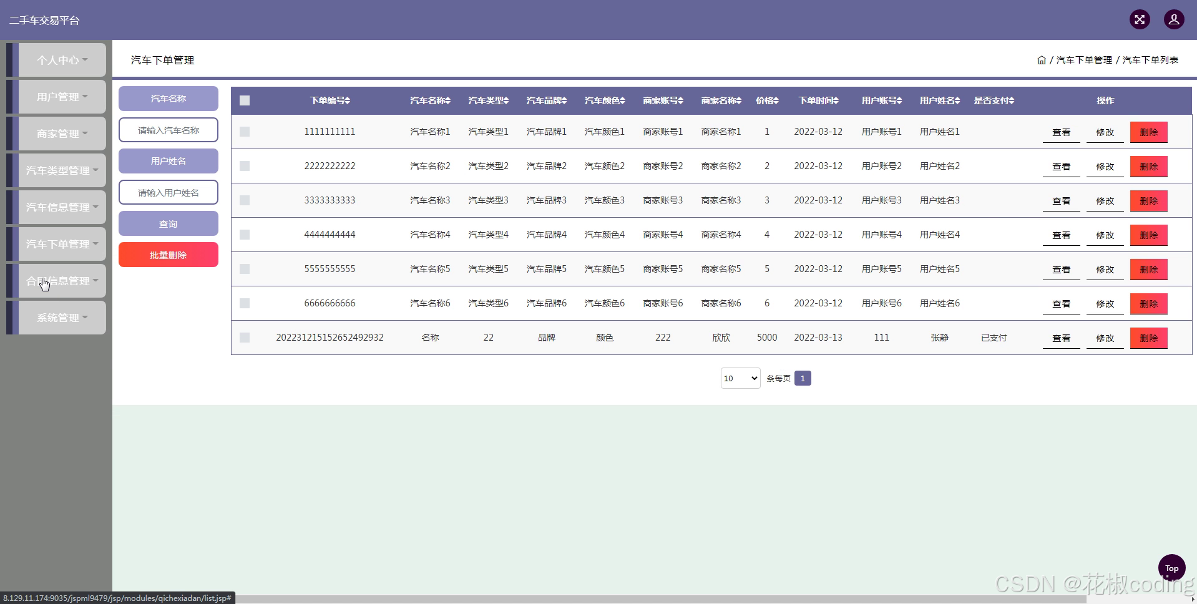
Task: Sort by 汽车品牌 column header
Action: point(547,100)
